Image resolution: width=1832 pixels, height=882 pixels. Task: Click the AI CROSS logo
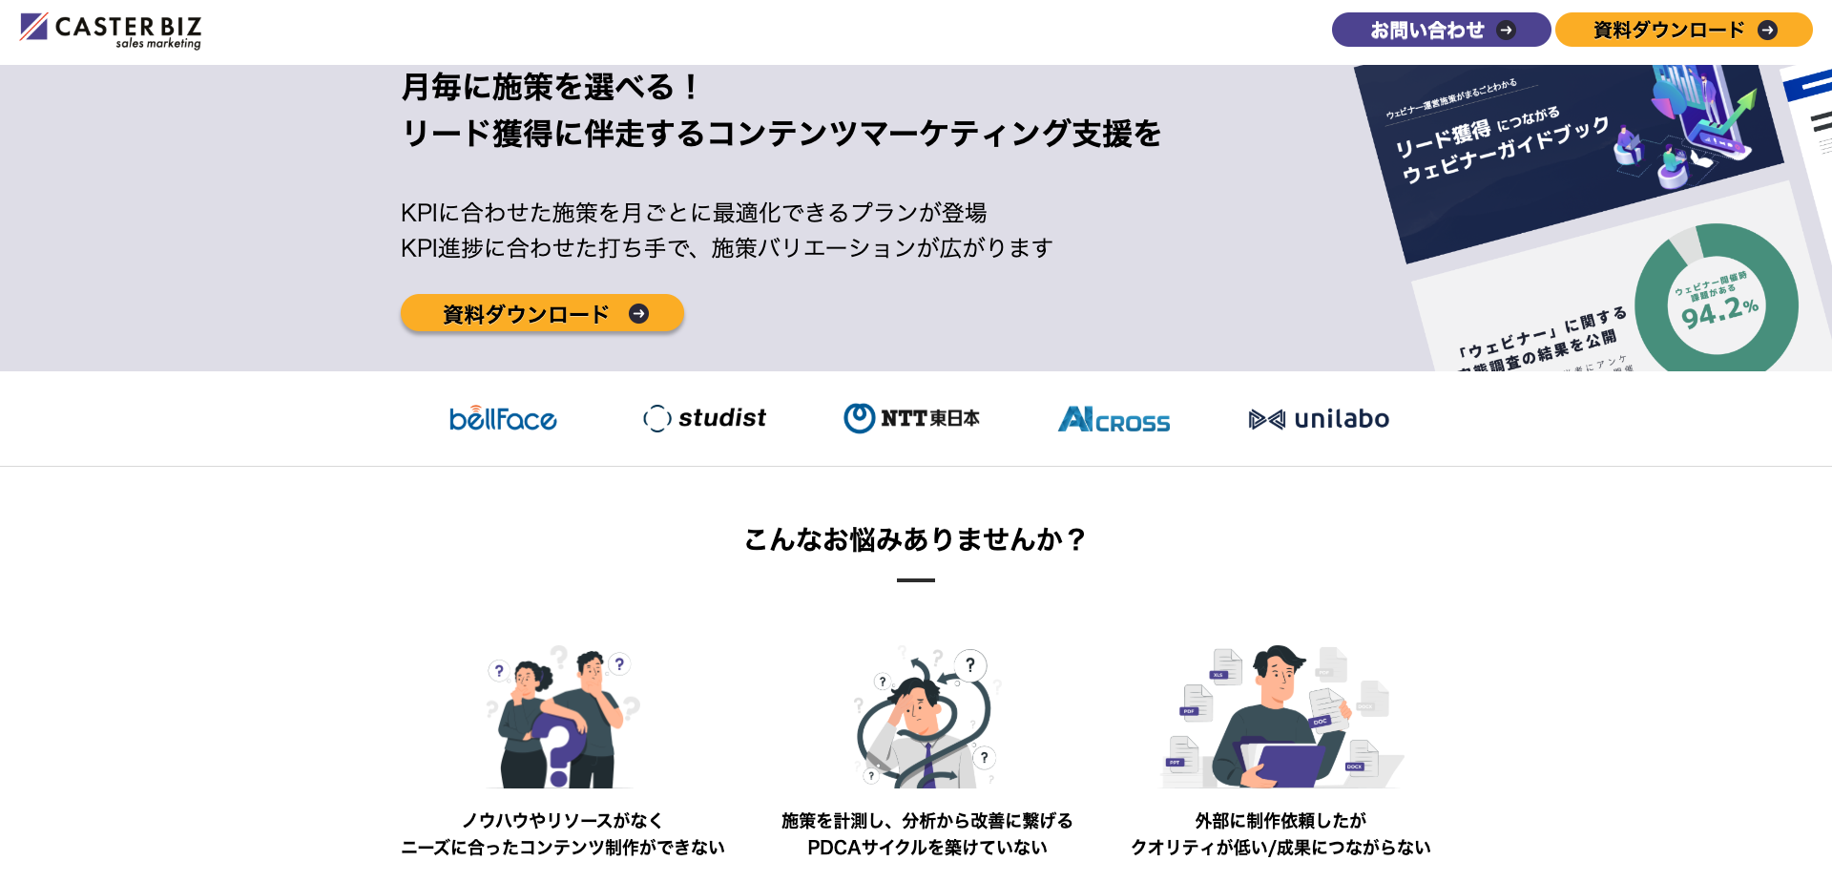1114,419
